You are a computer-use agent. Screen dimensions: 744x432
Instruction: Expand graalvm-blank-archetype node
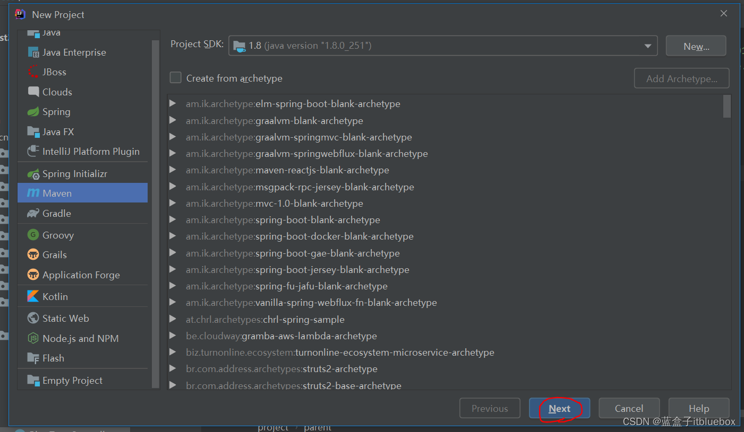[173, 120]
